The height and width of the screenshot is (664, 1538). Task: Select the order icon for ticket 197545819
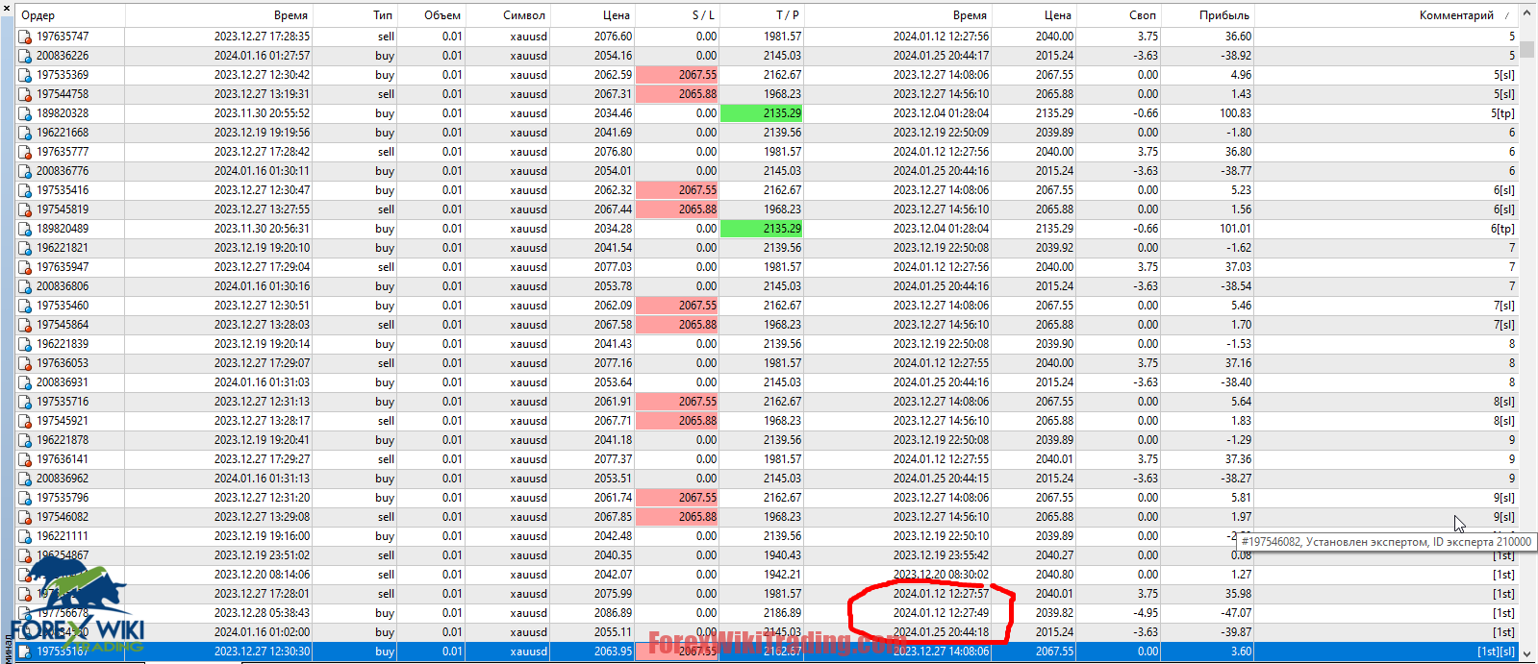(25, 209)
